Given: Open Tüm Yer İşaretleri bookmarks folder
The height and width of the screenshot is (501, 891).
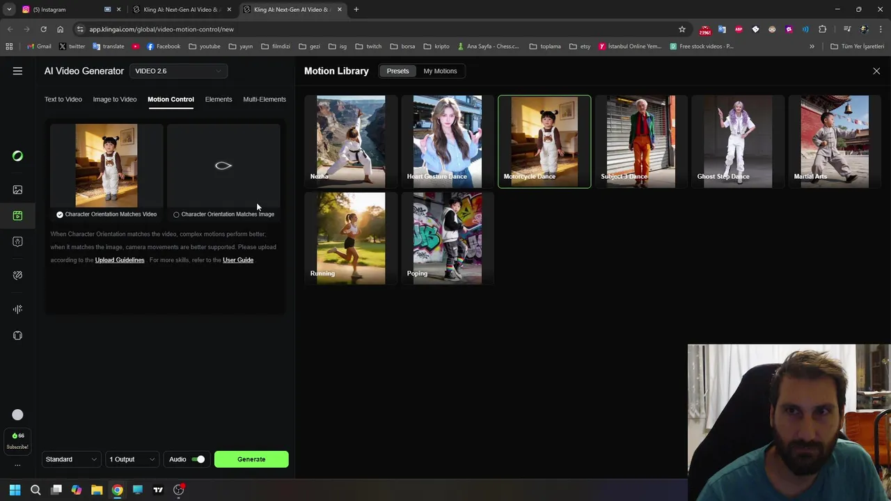Looking at the screenshot, I should click(857, 46).
